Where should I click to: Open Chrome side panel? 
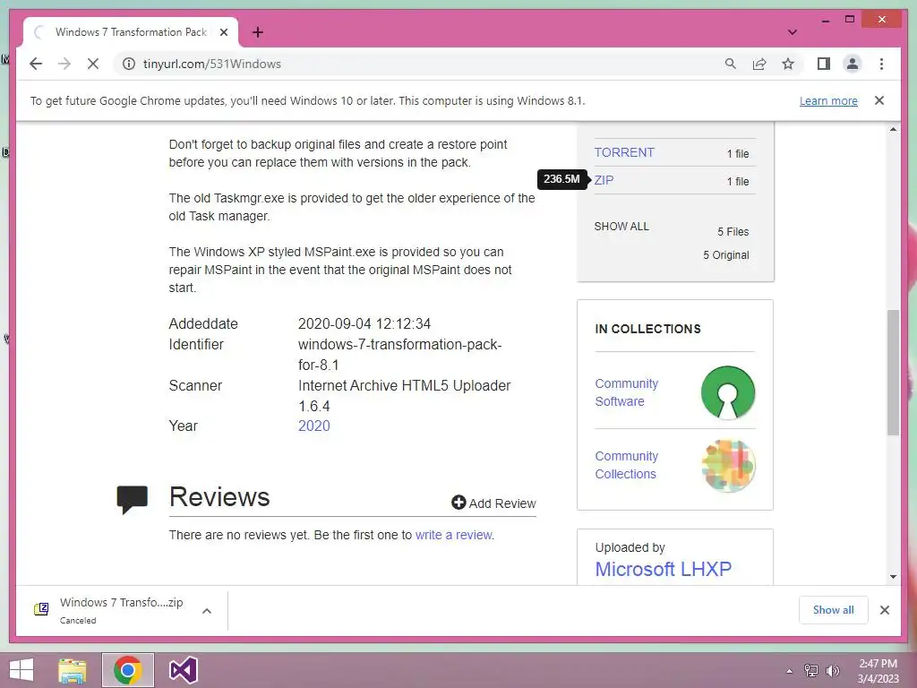pyautogui.click(x=824, y=64)
